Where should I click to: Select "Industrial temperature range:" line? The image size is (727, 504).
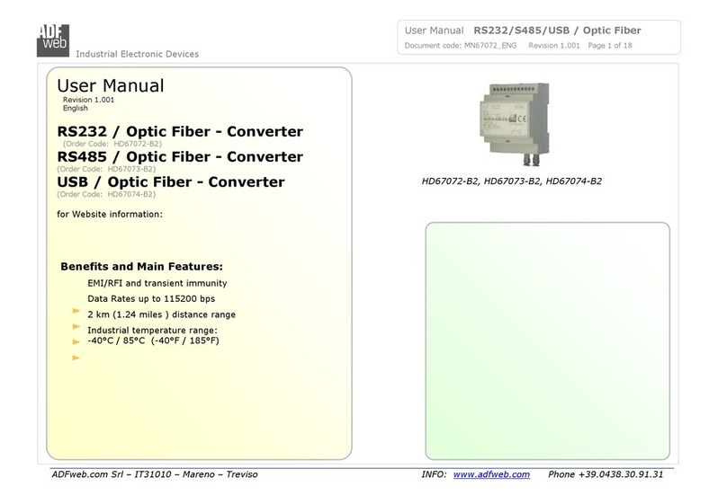point(152,331)
